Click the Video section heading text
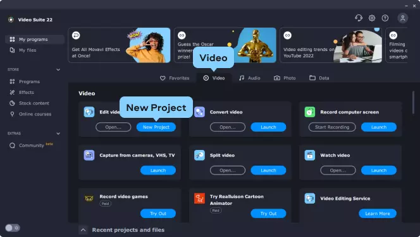420x237 pixels. coord(87,93)
